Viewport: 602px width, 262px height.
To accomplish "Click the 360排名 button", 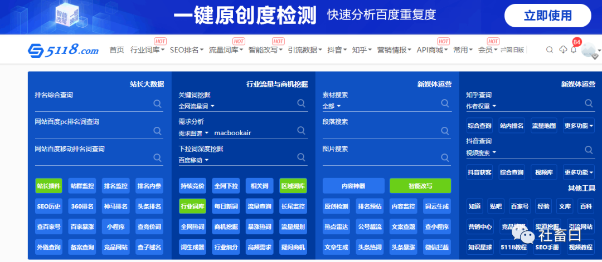I will [x=82, y=206].
